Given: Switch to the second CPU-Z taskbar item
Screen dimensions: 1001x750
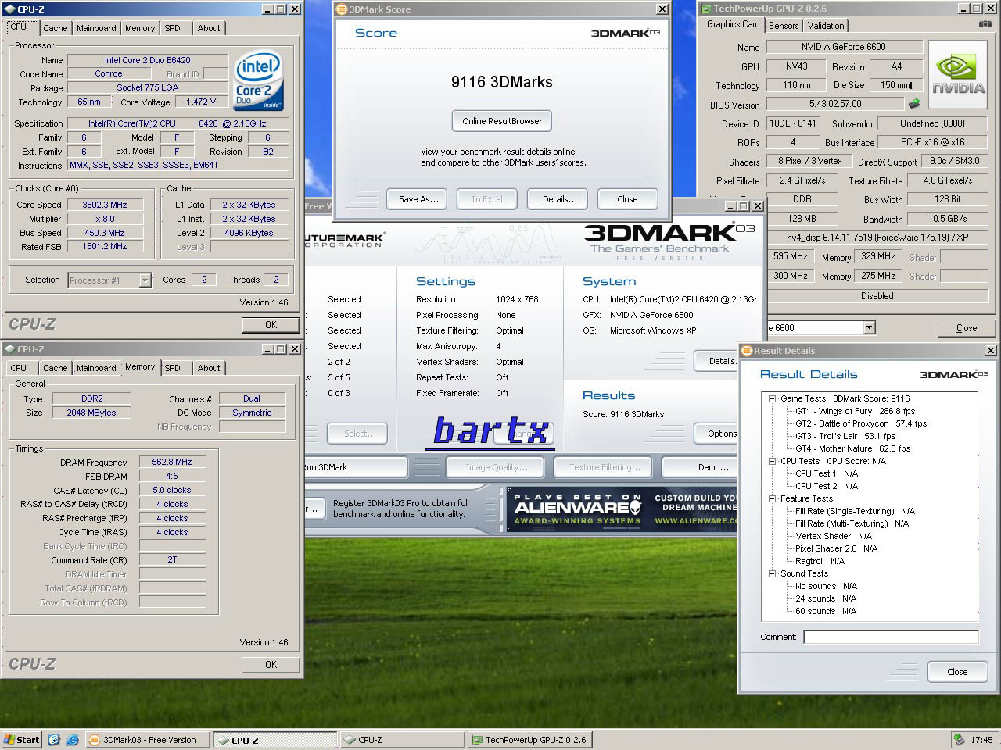Looking at the screenshot, I should click(402, 740).
